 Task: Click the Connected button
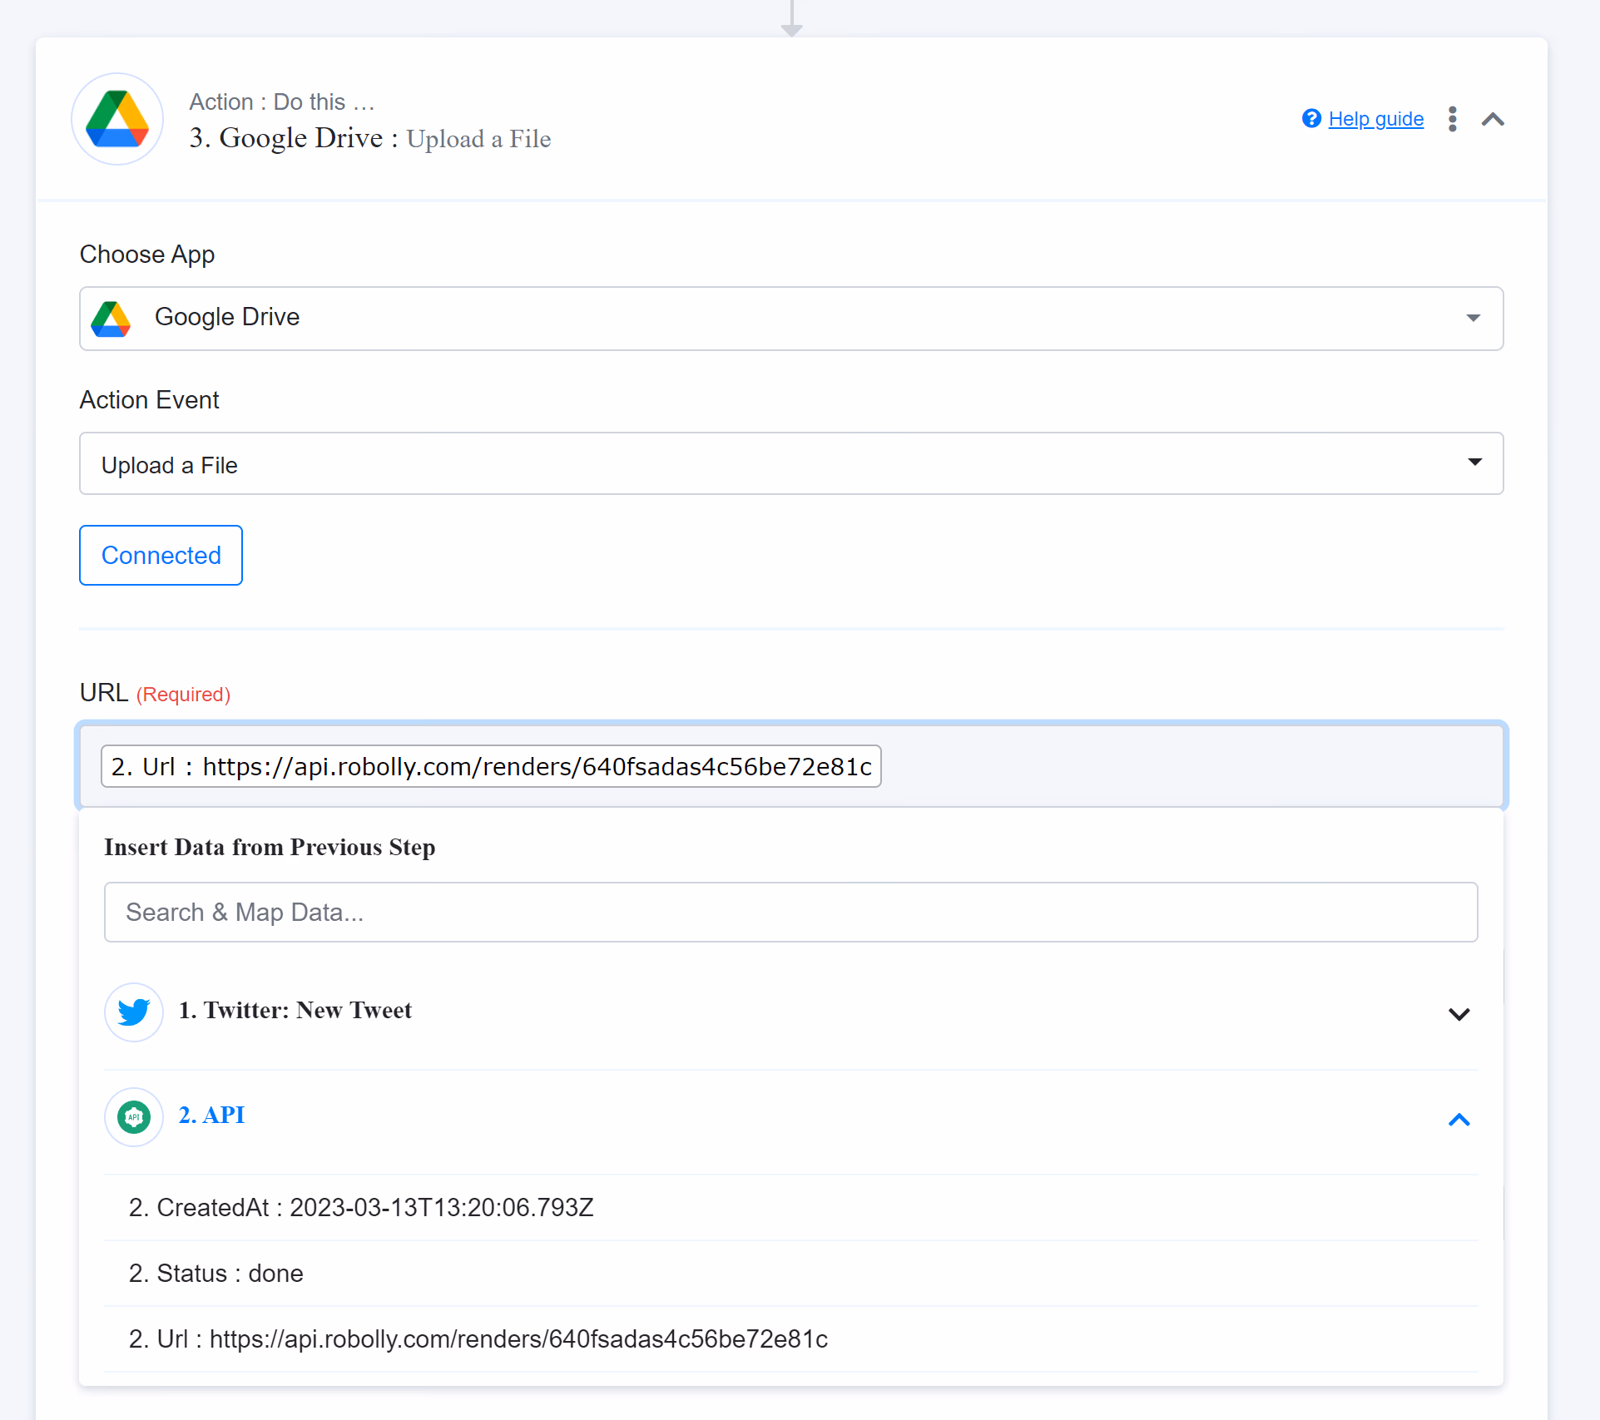click(x=161, y=555)
